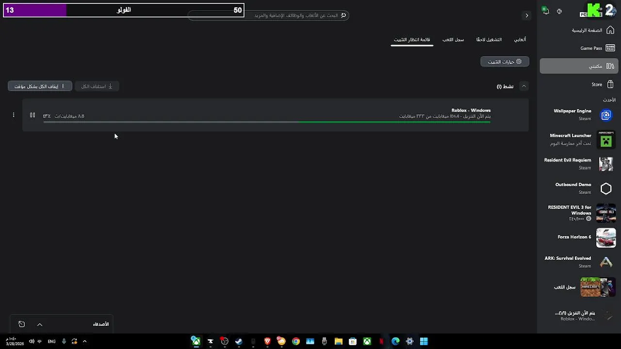
Task: Open the volume icon in tray
Action: click(x=32, y=341)
